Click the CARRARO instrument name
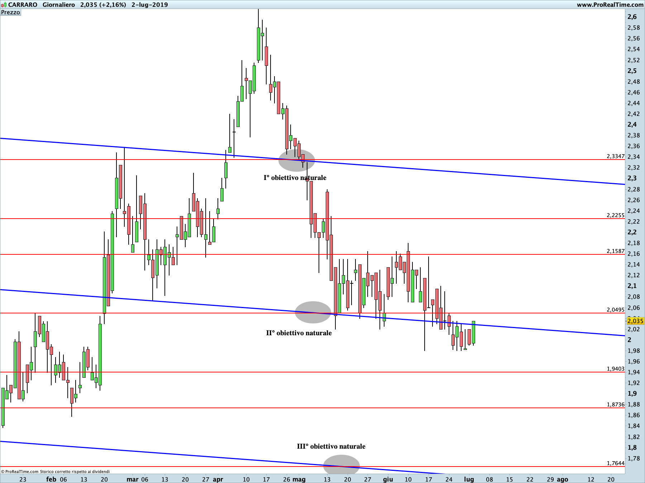Screen dimensions: 645x483 23,5
